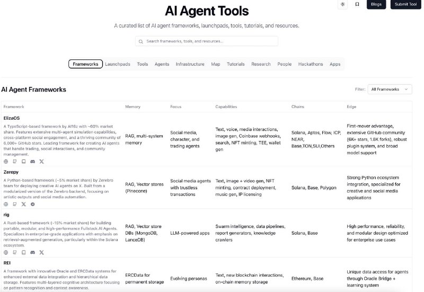
Task: Focus the search frameworks input field
Action: 207,41
